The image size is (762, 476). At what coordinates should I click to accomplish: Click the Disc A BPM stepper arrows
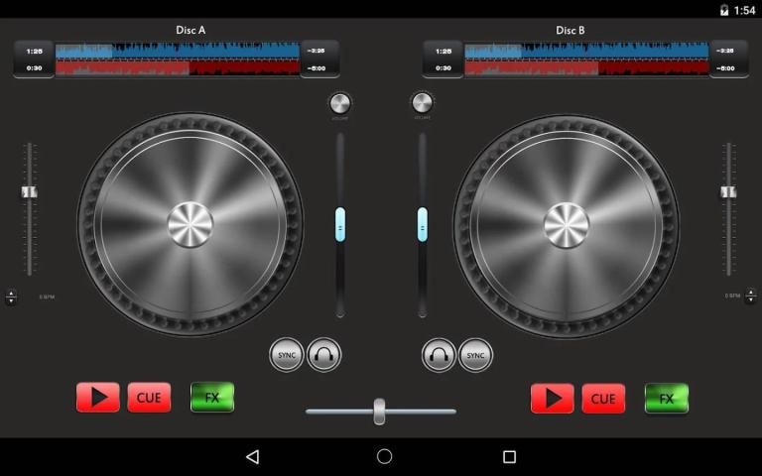11,297
